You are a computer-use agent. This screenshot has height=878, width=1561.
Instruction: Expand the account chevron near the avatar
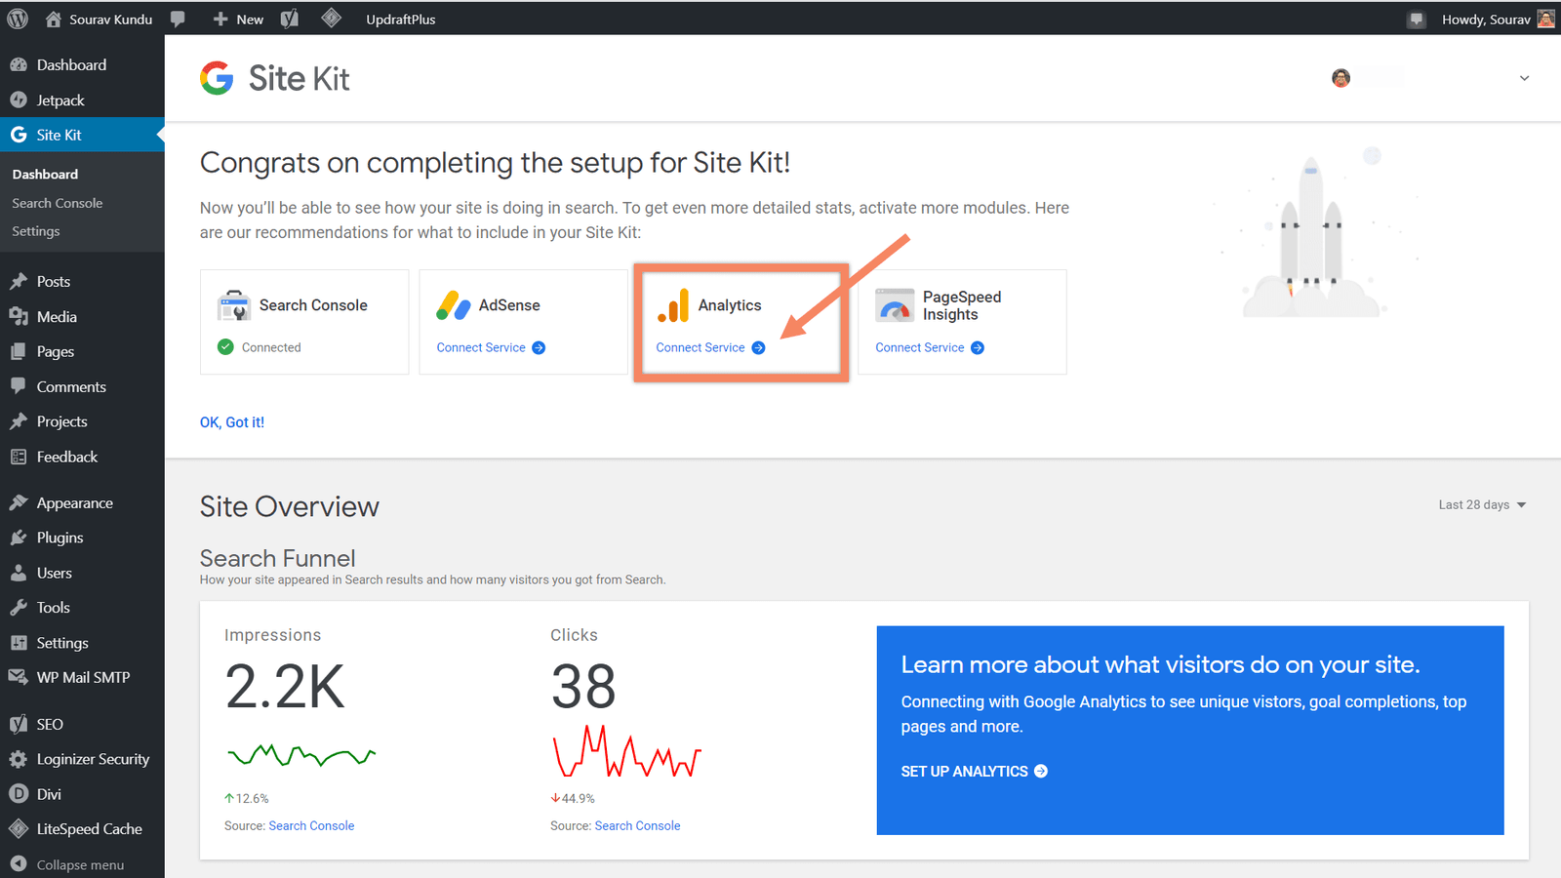1523,77
